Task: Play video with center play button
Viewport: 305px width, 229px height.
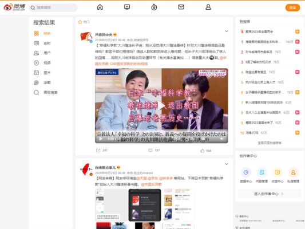Action: [161, 106]
